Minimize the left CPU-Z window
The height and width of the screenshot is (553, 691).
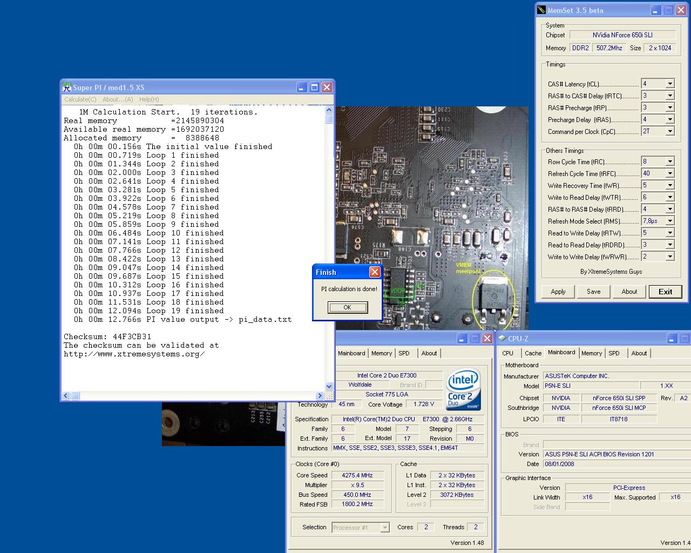462,338
